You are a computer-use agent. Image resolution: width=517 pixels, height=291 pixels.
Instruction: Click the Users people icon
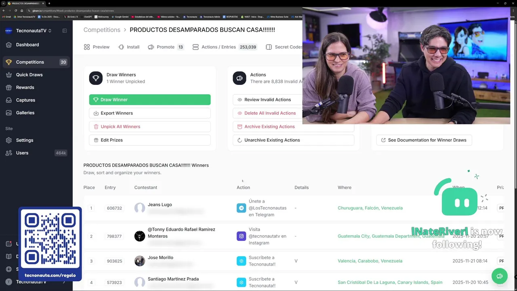(9, 153)
